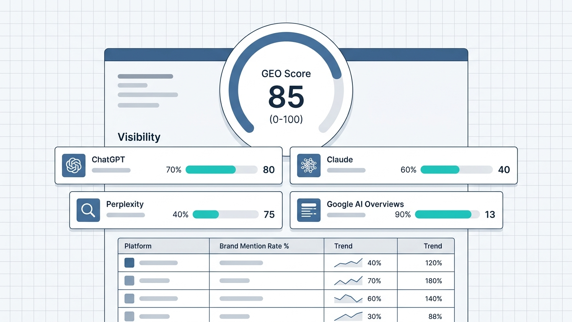Click the 30% cell in the table
Viewport: 572px width, 322px height.
click(x=374, y=317)
